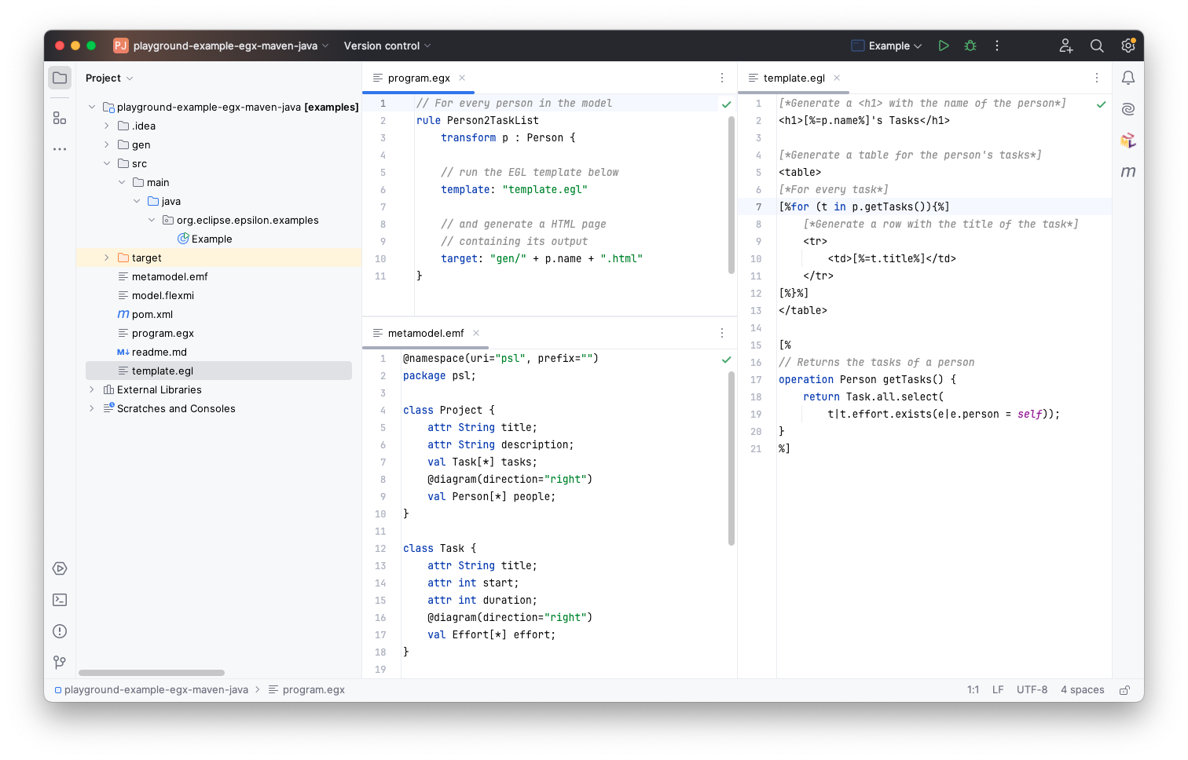Toggle read-only lock icon in status bar
The height and width of the screenshot is (760, 1188).
pyautogui.click(x=1124, y=690)
